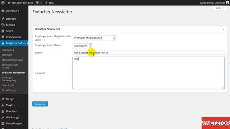Click the Design brush icon
This screenshot has height=129, width=230.
click(3, 99)
